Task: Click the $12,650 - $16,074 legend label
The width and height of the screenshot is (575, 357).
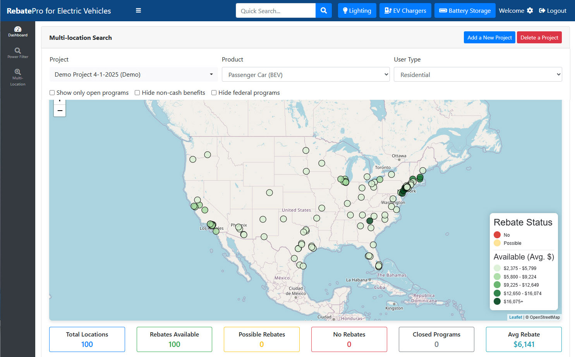Action: [x=522, y=294]
